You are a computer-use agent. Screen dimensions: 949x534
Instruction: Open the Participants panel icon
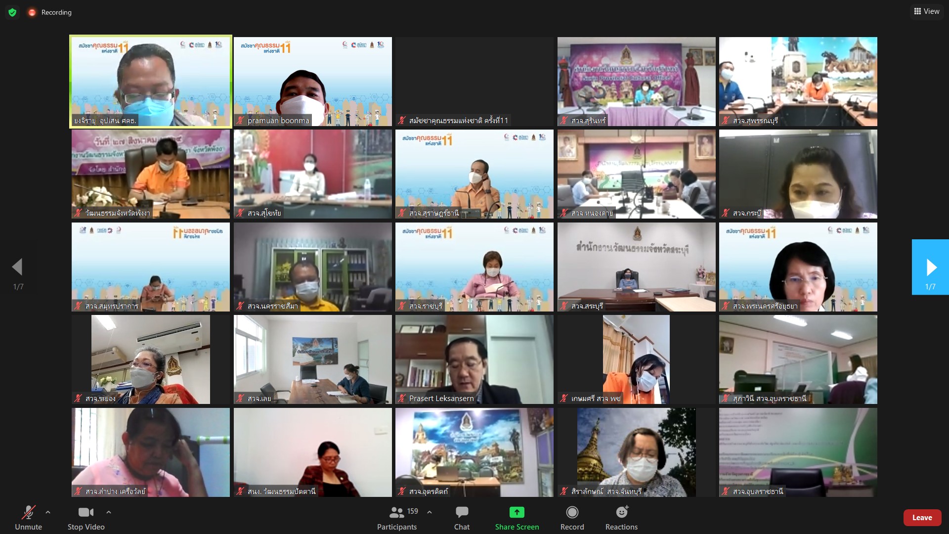(x=396, y=513)
